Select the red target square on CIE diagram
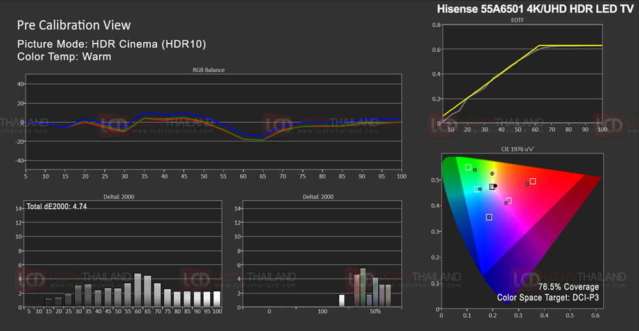Image resolution: width=639 pixels, height=331 pixels. (x=533, y=181)
